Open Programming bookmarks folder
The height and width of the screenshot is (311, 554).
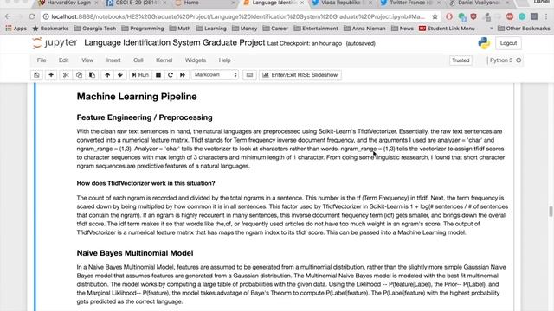tap(142, 29)
